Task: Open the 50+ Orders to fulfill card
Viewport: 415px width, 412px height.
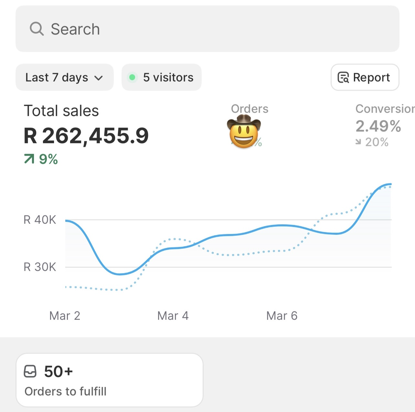Action: pyautogui.click(x=110, y=380)
